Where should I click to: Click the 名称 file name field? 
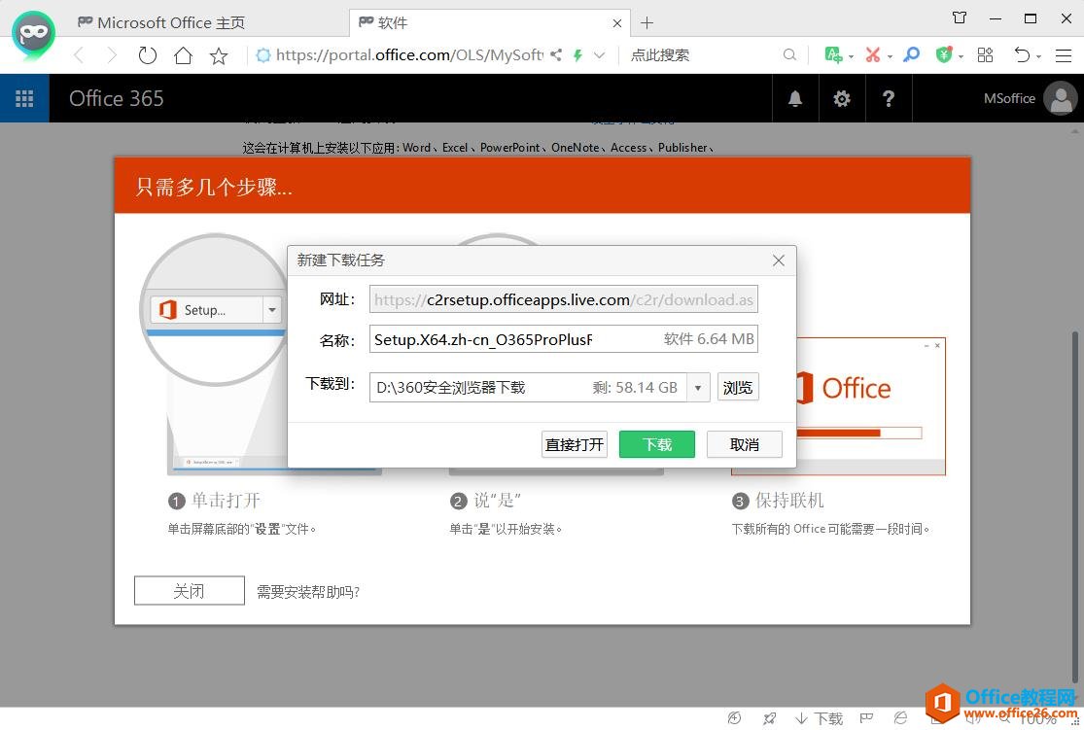click(x=564, y=338)
